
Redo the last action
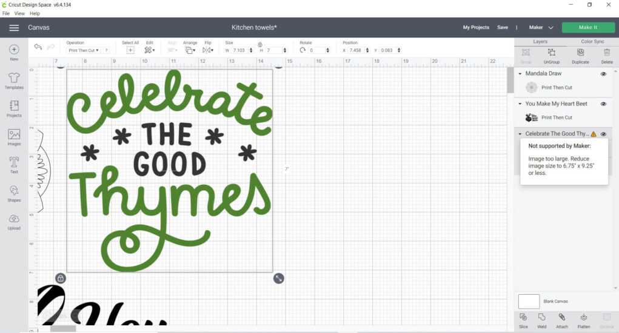tap(51, 47)
